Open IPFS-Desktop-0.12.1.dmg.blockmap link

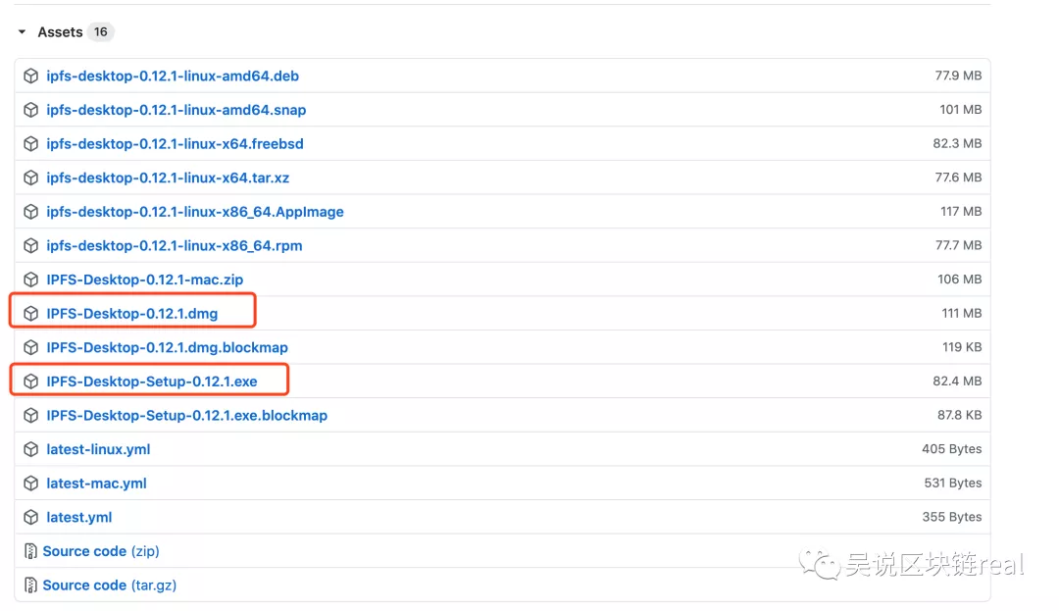(167, 347)
